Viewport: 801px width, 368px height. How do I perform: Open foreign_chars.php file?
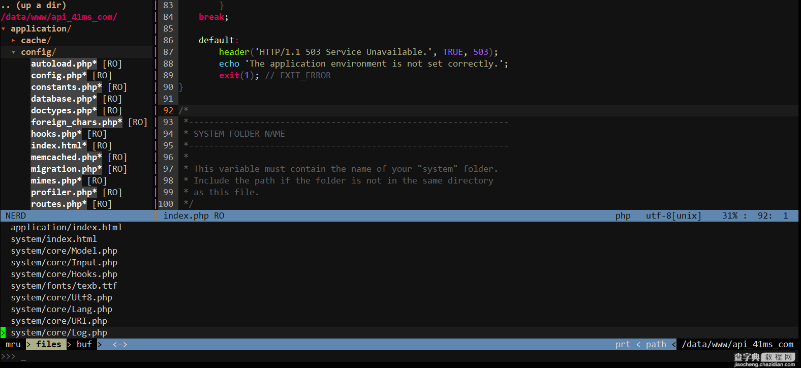[76, 122]
